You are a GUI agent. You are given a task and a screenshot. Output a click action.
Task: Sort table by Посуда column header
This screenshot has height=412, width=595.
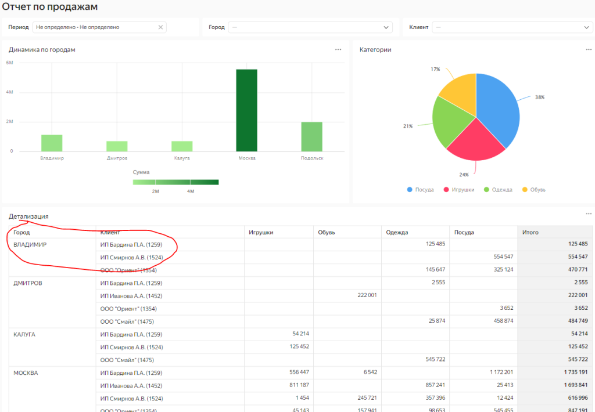click(x=464, y=232)
